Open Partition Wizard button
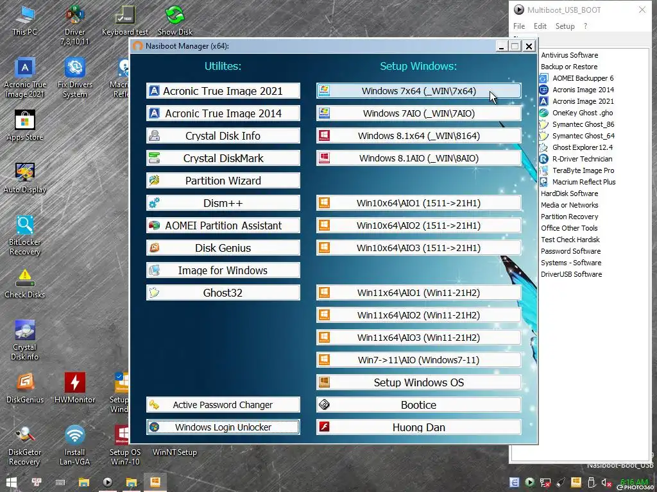This screenshot has height=492, width=657. coord(223,180)
